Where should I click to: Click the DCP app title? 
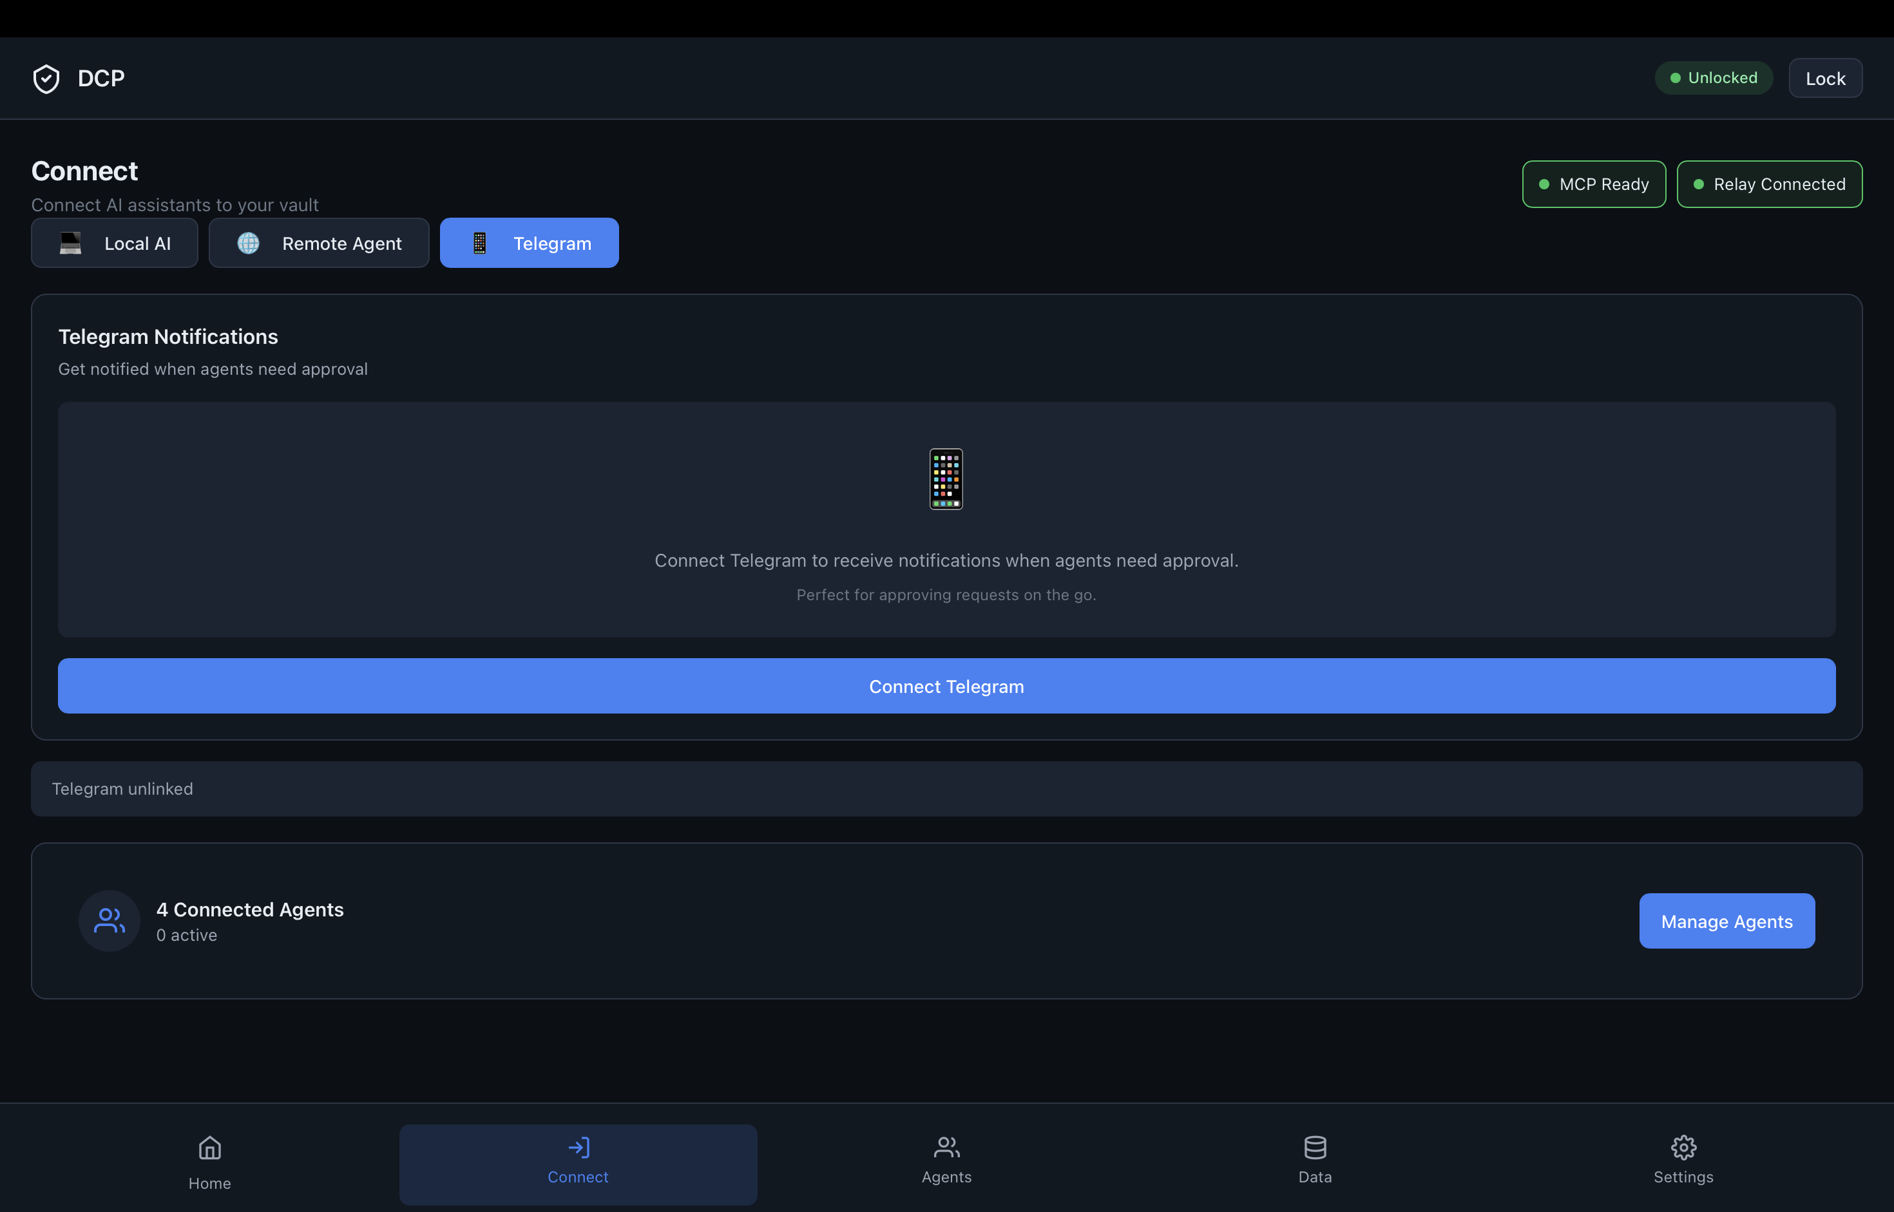[100, 79]
